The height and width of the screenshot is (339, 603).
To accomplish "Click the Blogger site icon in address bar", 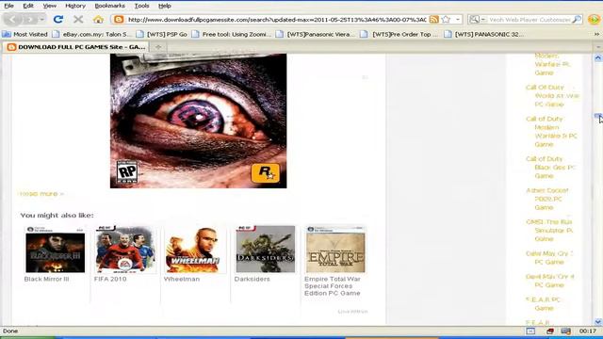I will coord(119,19).
